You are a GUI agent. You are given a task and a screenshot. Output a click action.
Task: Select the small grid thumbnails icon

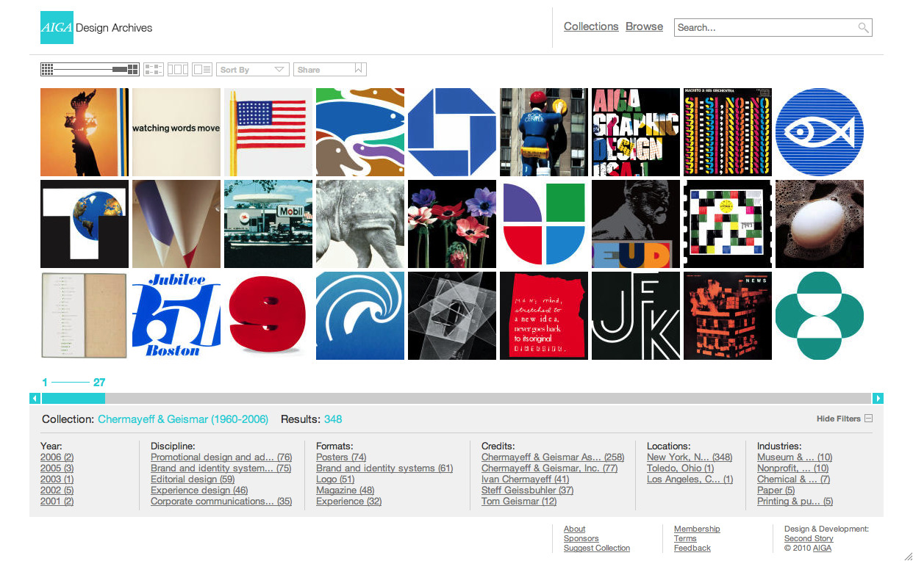[x=47, y=69]
